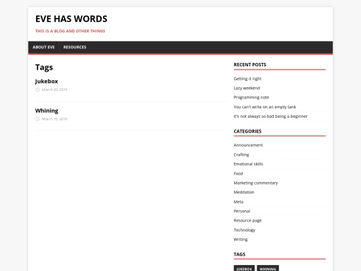
Task: Browse the Crafting category
Action: tap(241, 155)
